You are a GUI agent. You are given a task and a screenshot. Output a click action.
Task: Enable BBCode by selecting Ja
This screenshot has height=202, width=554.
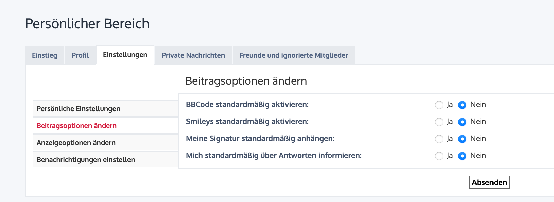(439, 105)
